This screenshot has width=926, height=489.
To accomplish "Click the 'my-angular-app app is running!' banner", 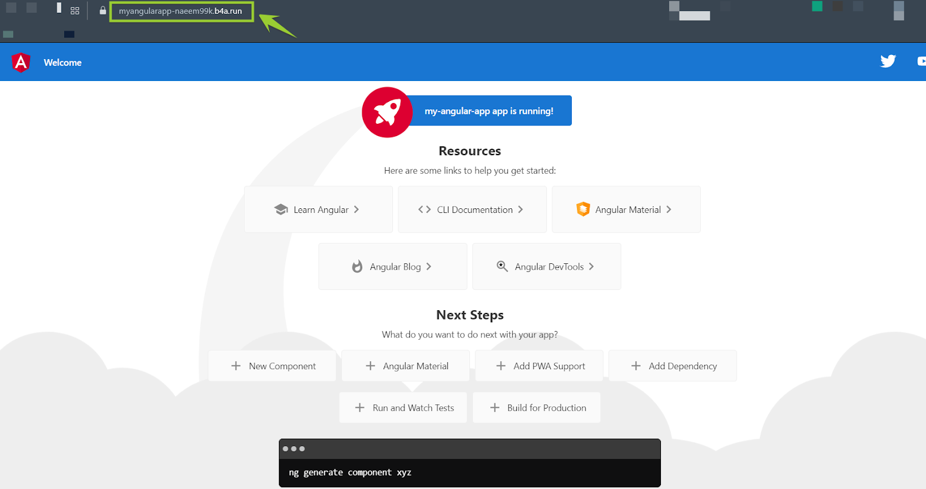I will pyautogui.click(x=489, y=111).
